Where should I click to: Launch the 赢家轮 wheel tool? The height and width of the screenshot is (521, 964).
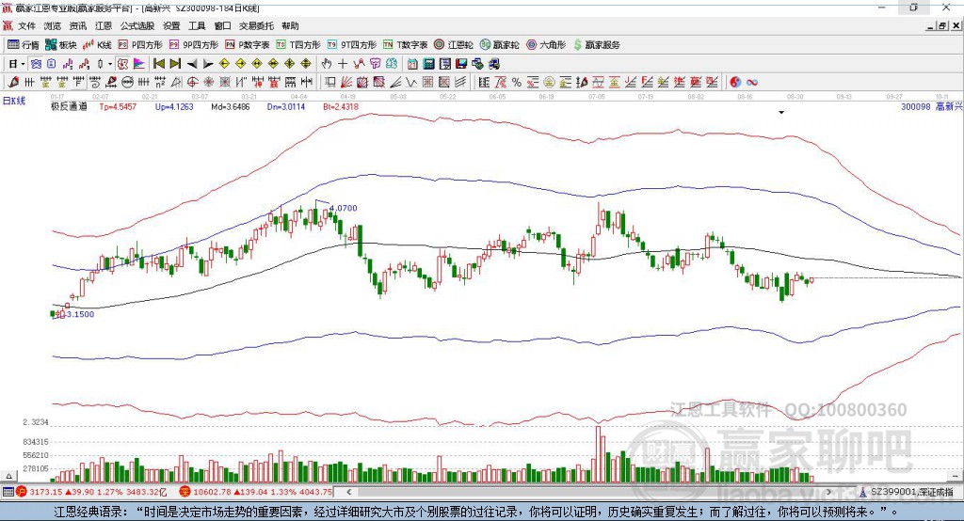click(500, 45)
